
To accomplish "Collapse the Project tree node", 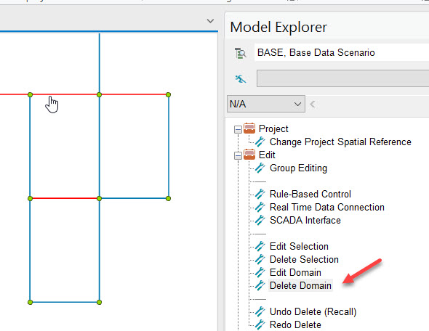I will [238, 129].
